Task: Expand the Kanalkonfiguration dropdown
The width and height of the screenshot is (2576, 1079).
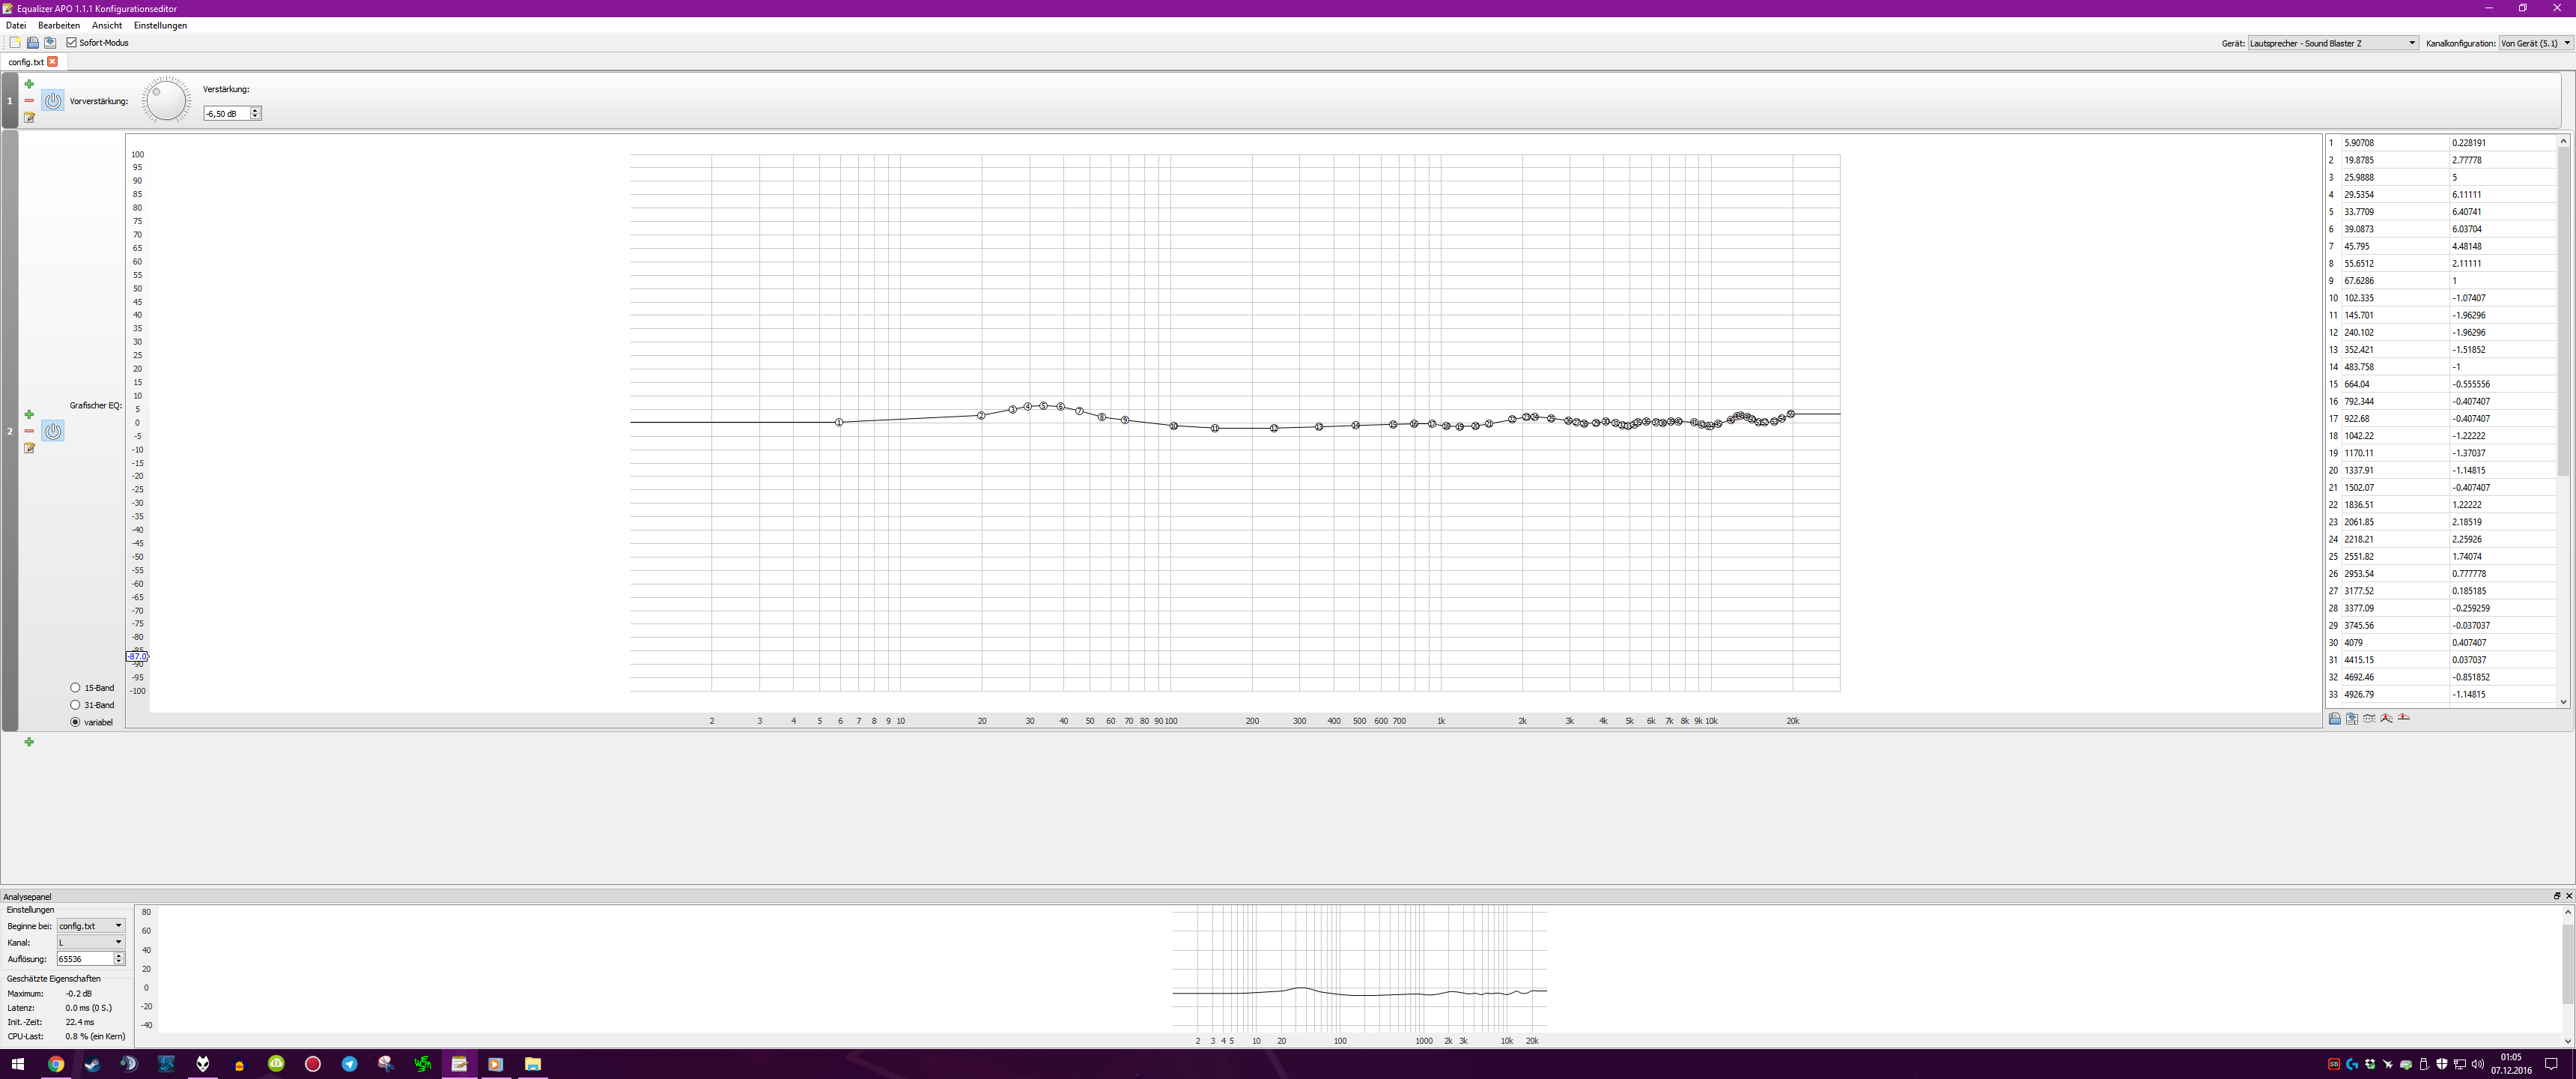Action: pyautogui.click(x=2533, y=43)
